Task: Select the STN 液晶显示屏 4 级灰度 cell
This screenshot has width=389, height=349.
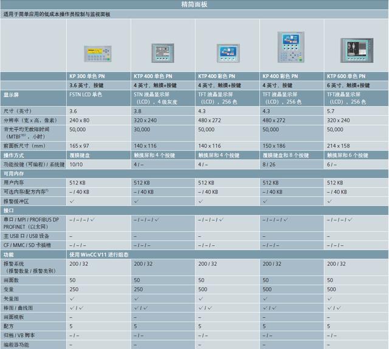Action: tap(156, 98)
